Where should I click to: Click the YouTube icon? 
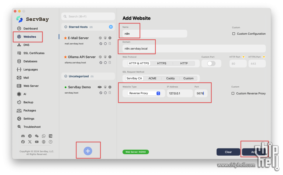click(x=37, y=142)
